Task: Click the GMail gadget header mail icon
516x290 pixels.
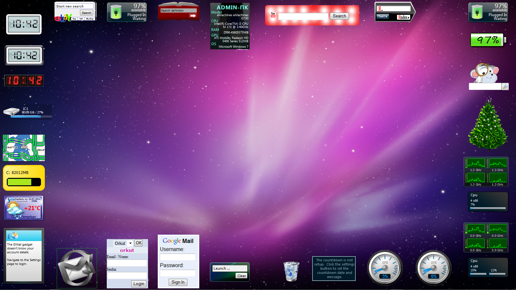Action: point(13,236)
